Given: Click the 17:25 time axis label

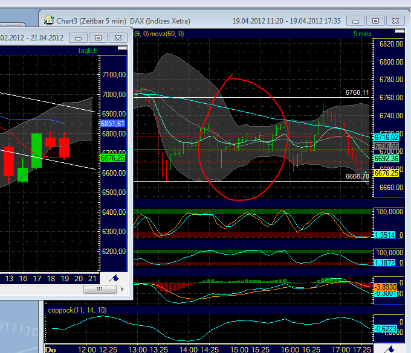Looking at the screenshot, I should 362,349.
